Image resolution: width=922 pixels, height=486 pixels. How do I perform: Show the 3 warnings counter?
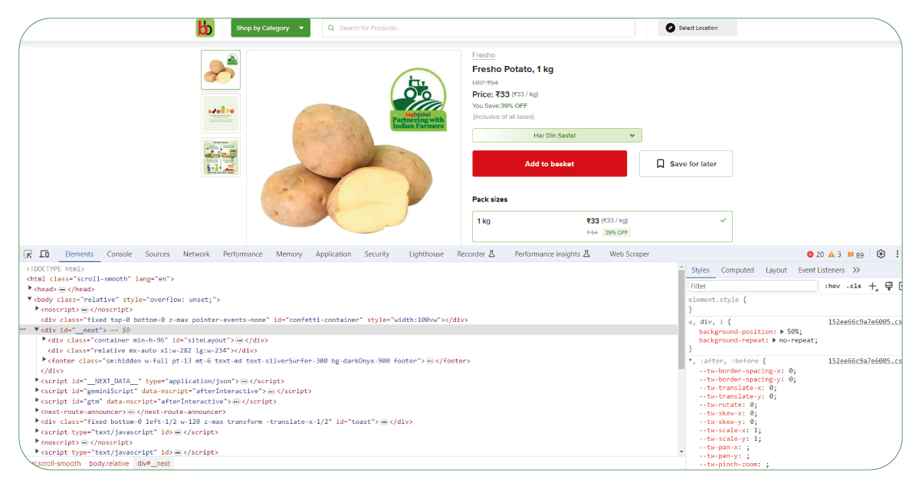pyautogui.click(x=834, y=254)
